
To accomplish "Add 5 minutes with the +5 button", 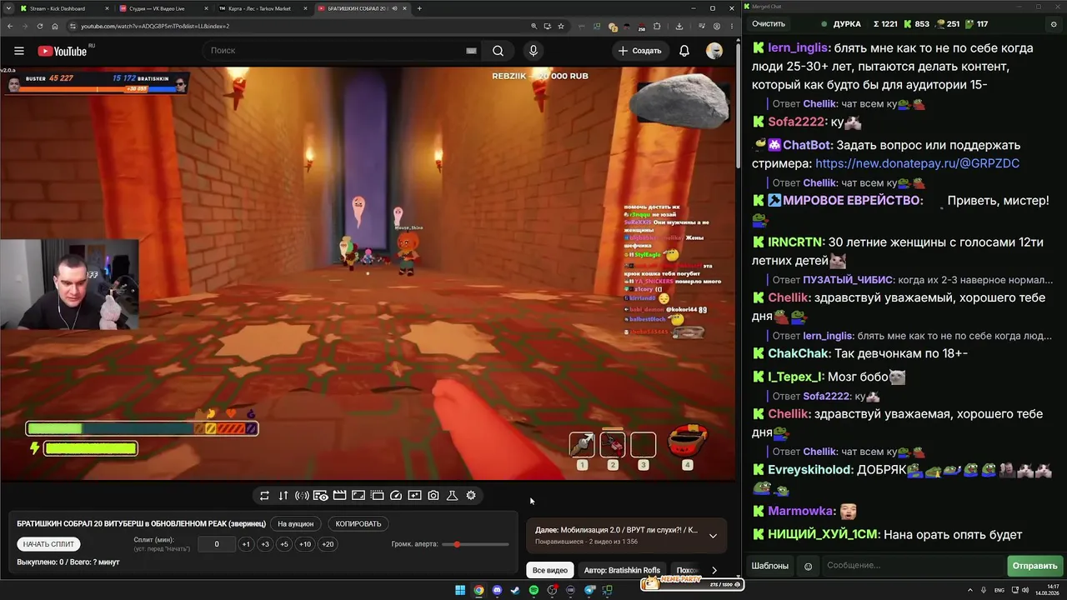I will pos(284,544).
